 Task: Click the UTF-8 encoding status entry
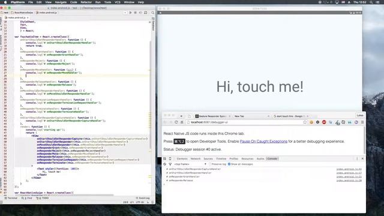click(x=140, y=202)
